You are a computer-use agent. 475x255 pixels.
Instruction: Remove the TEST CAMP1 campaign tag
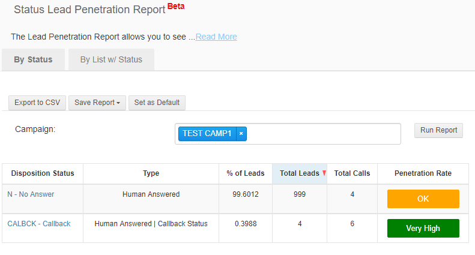tap(241, 134)
